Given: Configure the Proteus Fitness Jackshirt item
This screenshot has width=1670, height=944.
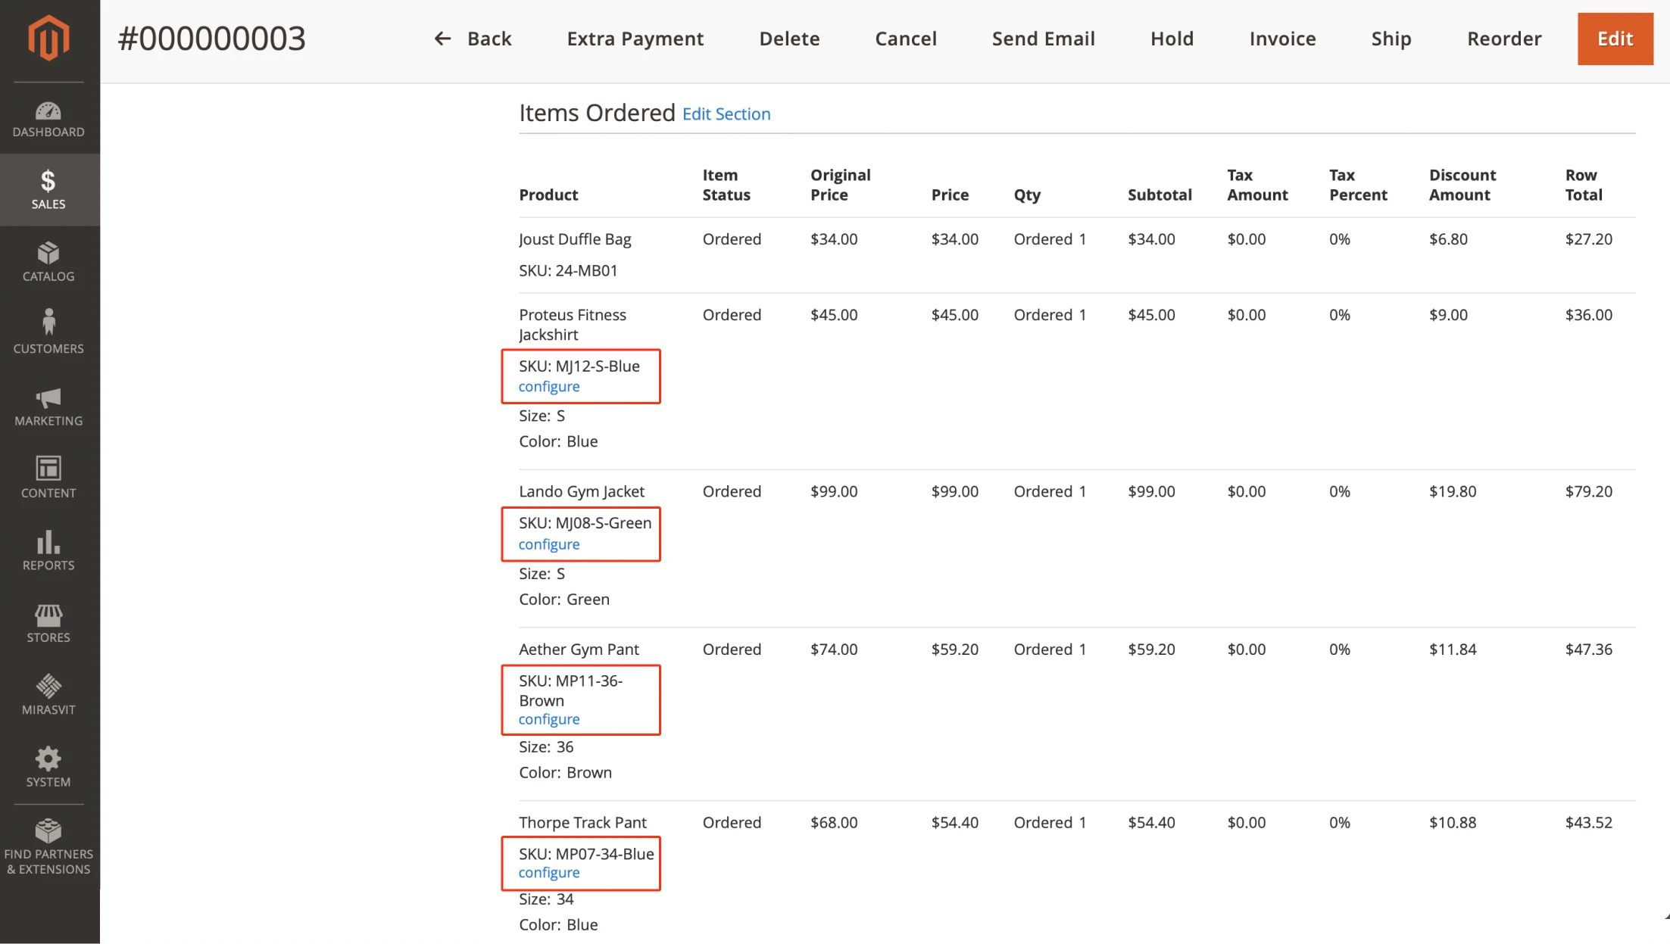Looking at the screenshot, I should (x=548, y=386).
